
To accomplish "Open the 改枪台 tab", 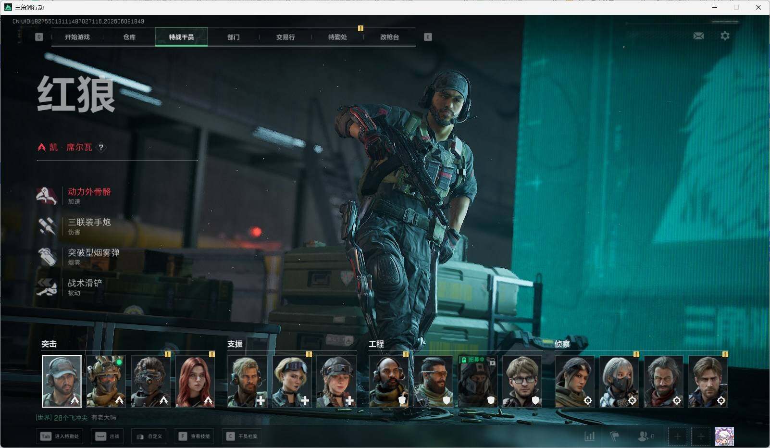I will coord(389,37).
